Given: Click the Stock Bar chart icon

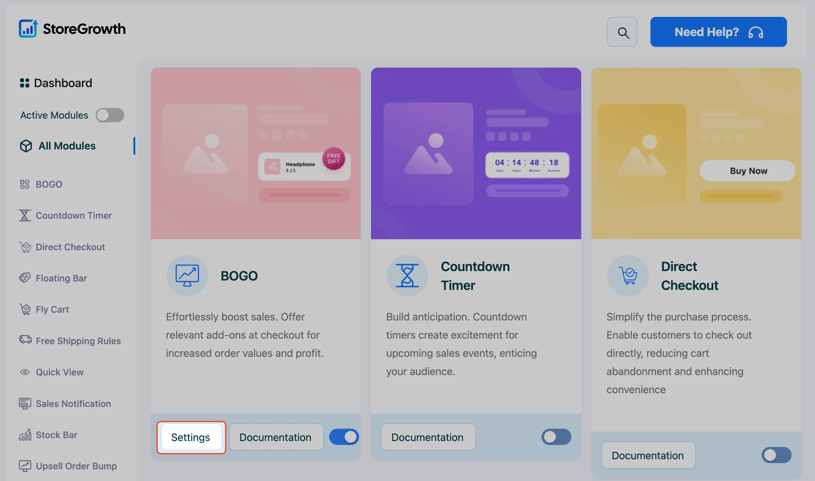Looking at the screenshot, I should click(x=25, y=435).
